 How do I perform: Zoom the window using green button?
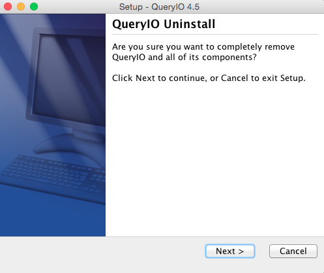(34, 7)
